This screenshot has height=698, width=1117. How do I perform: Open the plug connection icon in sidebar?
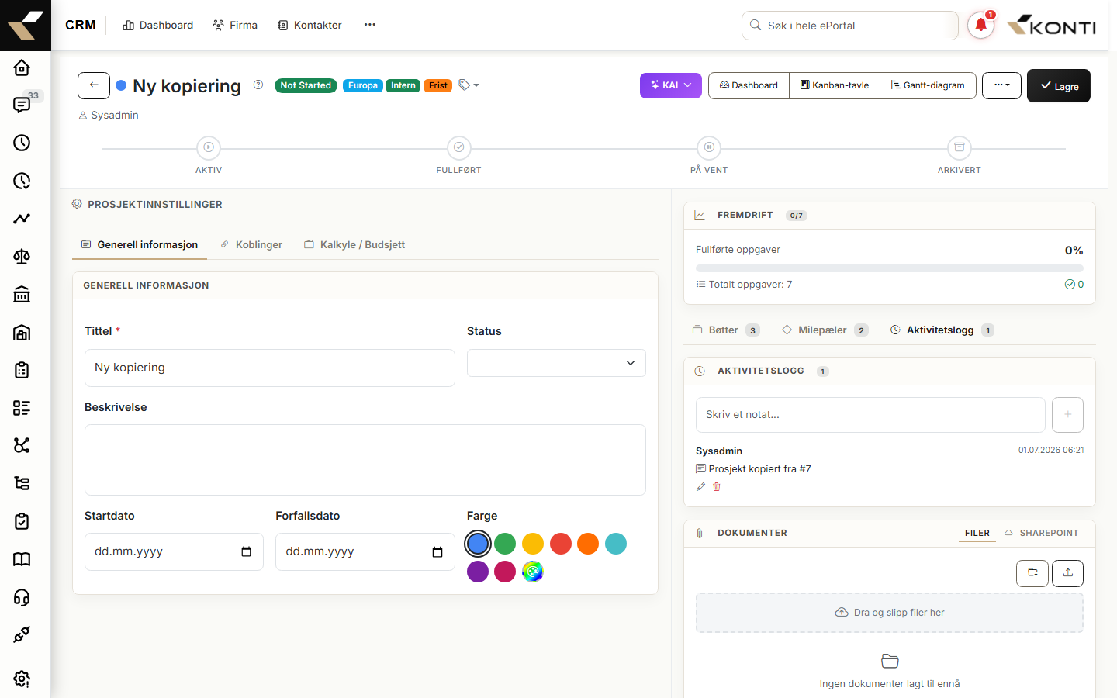tap(22, 634)
